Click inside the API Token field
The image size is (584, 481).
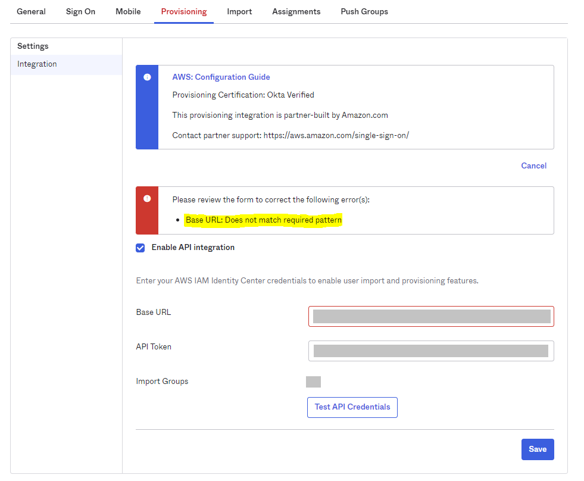coord(431,351)
